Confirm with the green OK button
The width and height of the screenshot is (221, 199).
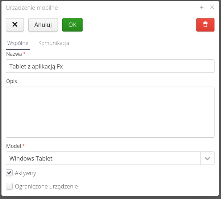tap(72, 25)
